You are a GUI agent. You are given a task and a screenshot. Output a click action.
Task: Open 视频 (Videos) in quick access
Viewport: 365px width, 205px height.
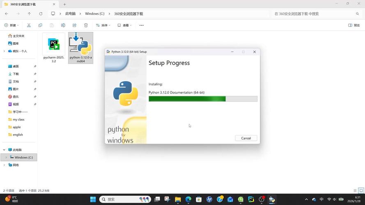[x=13, y=105]
